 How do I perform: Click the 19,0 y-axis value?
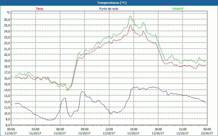pyautogui.click(x=7, y=60)
